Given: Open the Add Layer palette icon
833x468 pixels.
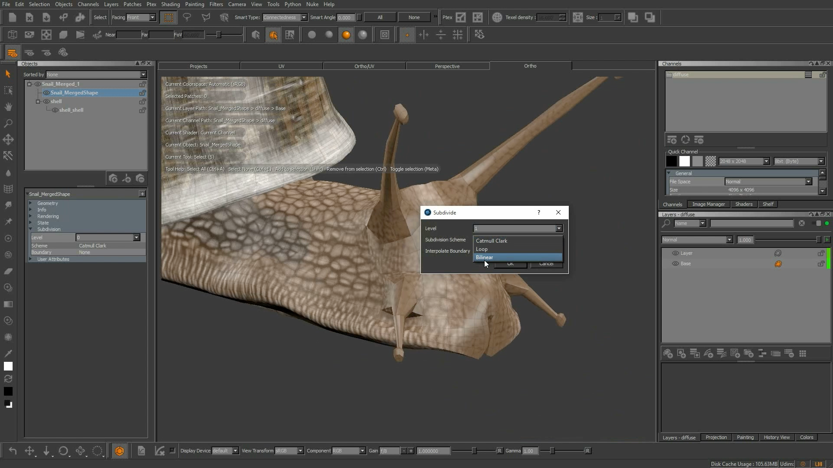Looking at the screenshot, I should (668, 354).
